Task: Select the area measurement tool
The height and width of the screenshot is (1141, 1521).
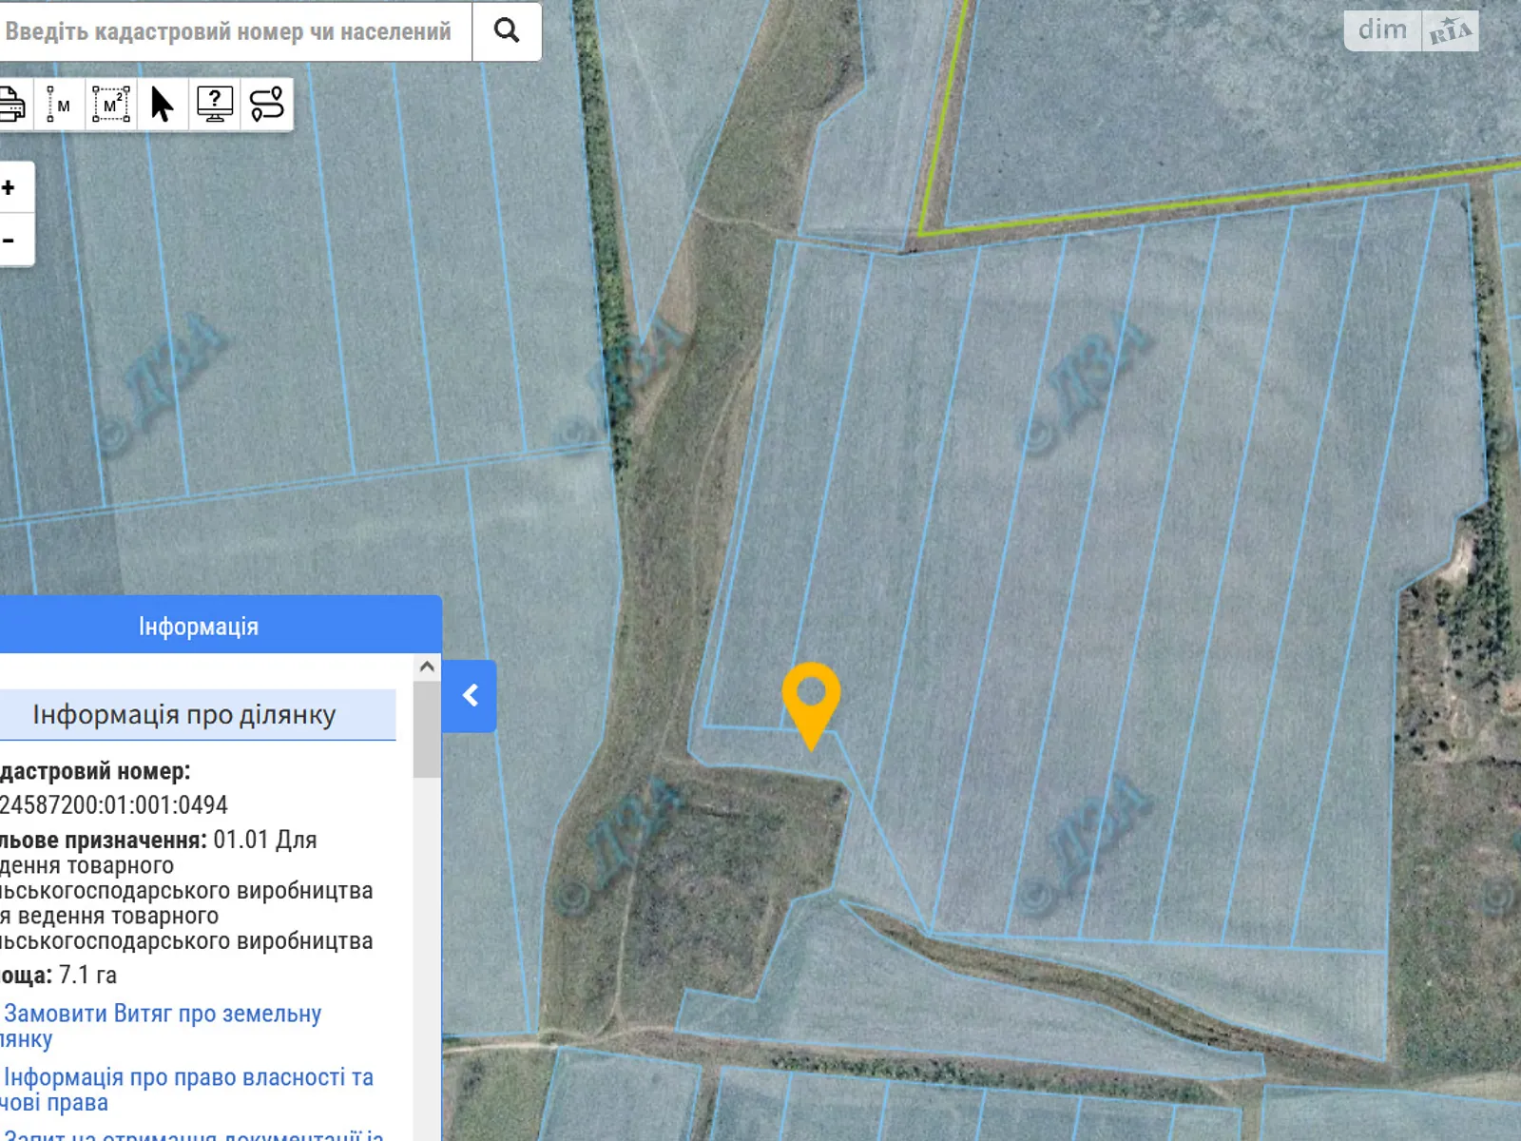Action: coord(111,104)
